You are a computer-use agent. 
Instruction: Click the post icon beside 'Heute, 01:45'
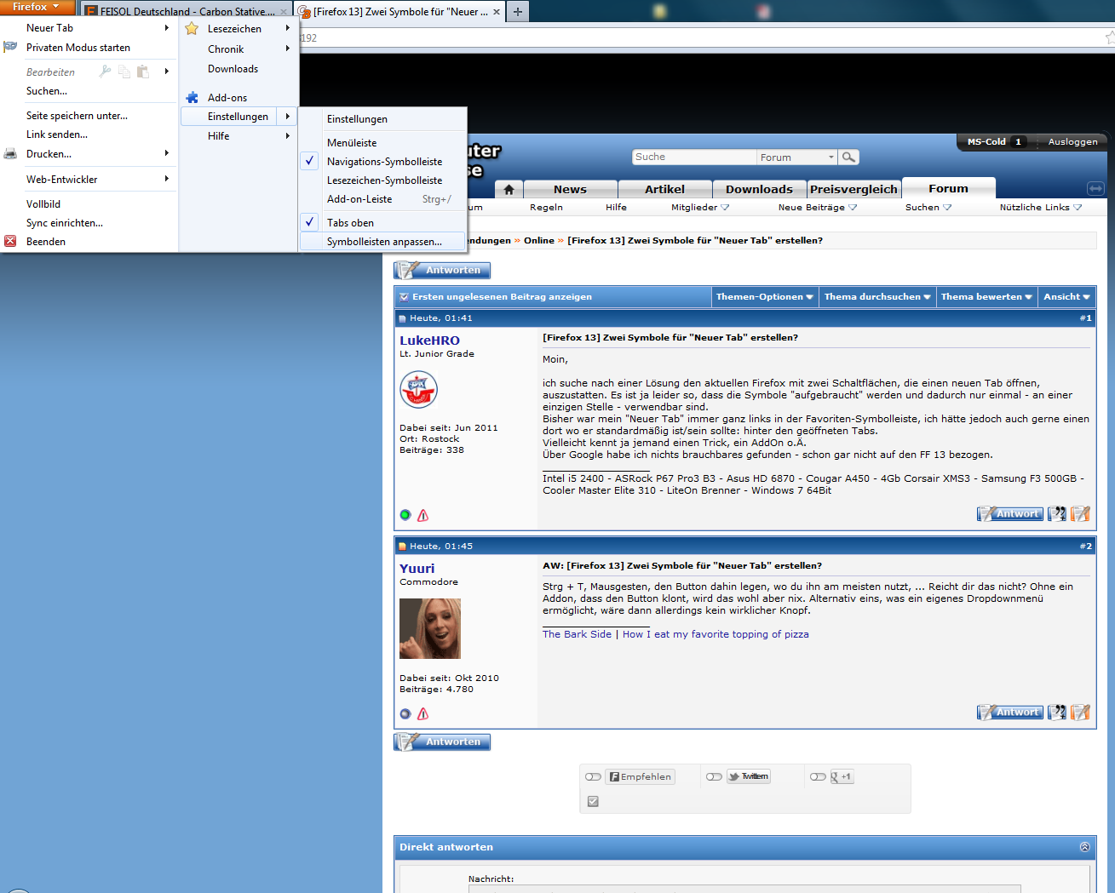click(403, 547)
